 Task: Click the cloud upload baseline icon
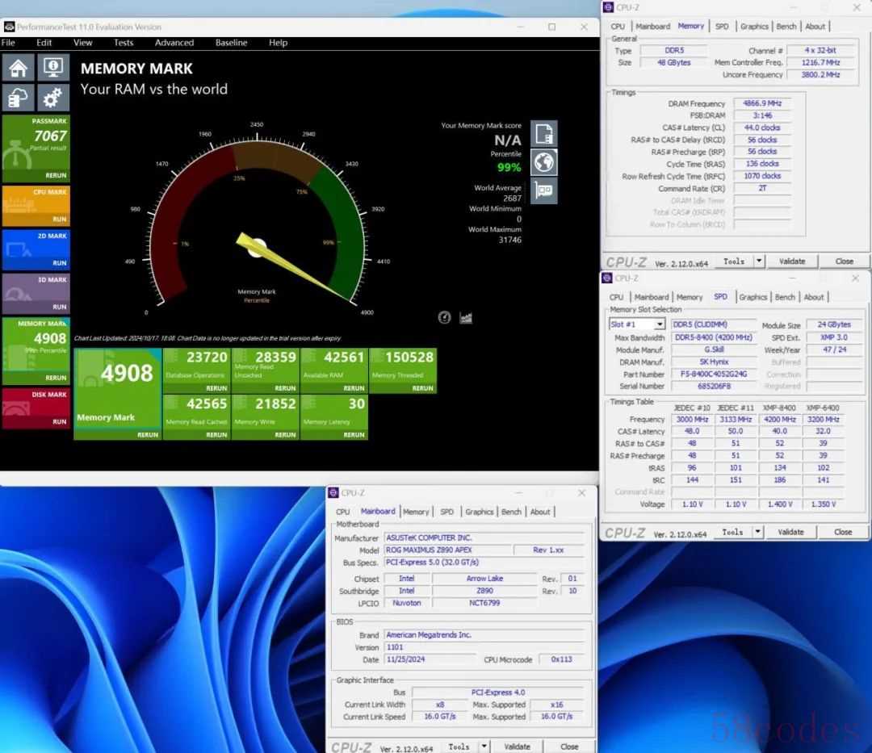tap(19, 98)
